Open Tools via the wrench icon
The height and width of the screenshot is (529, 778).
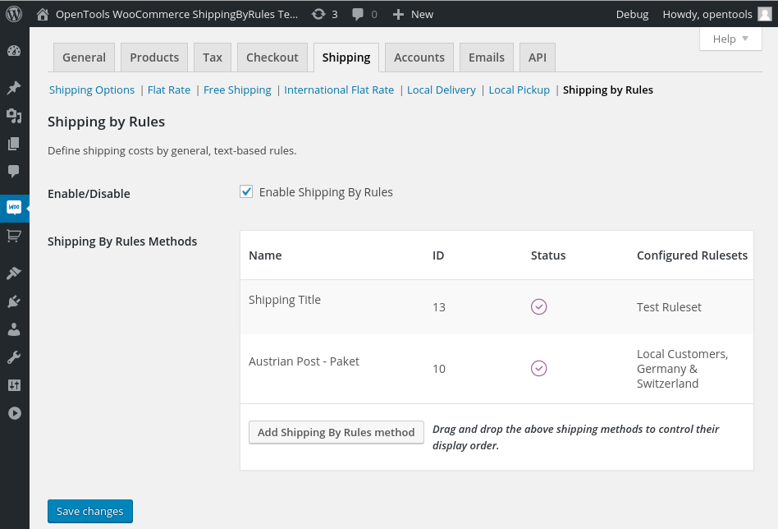pyautogui.click(x=14, y=357)
